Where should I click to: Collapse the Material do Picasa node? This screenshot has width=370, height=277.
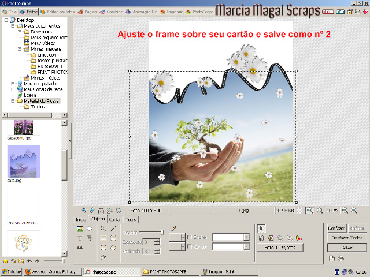[x=13, y=101]
